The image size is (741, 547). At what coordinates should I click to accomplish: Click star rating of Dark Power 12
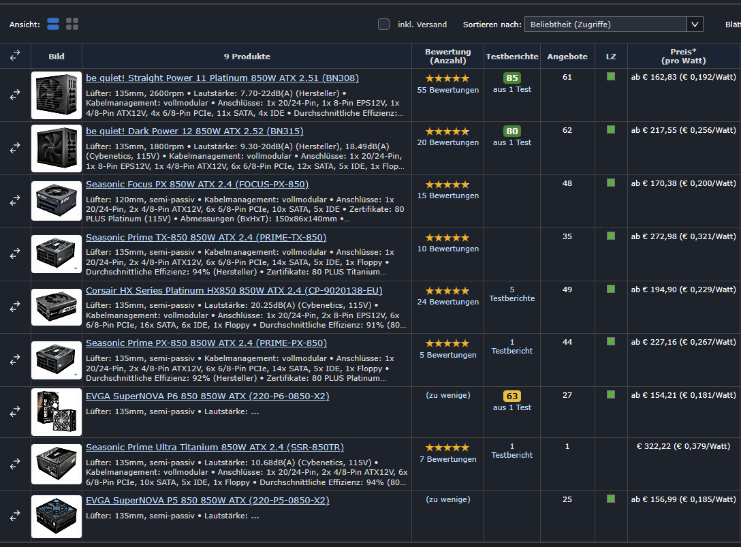tap(447, 131)
